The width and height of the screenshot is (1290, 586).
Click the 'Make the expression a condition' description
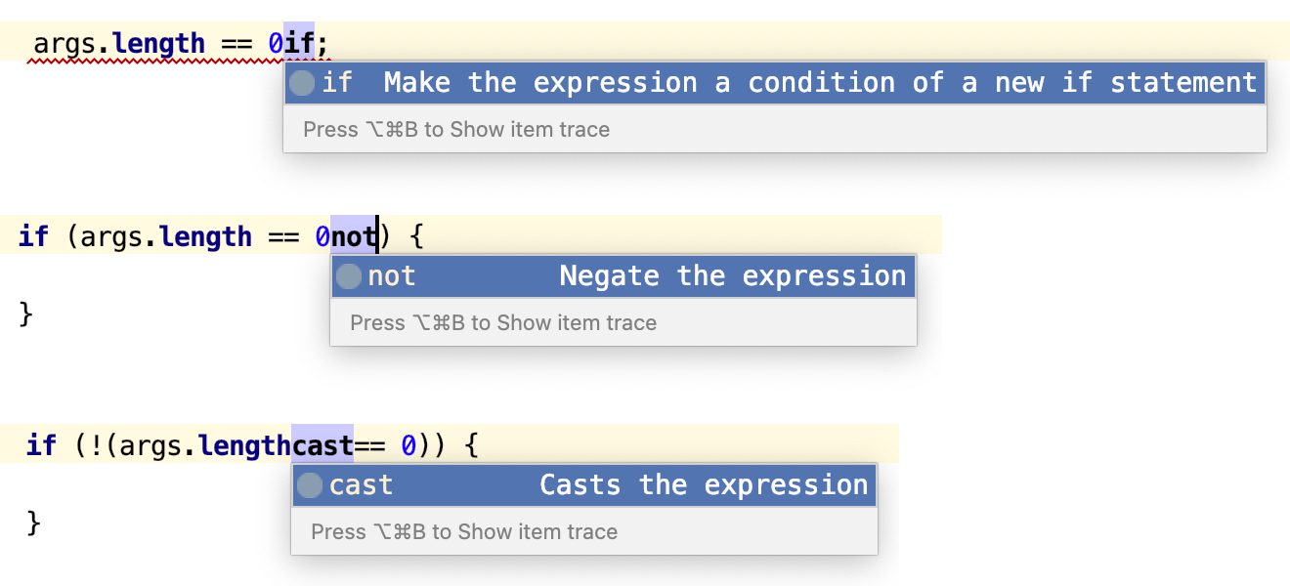(x=820, y=83)
